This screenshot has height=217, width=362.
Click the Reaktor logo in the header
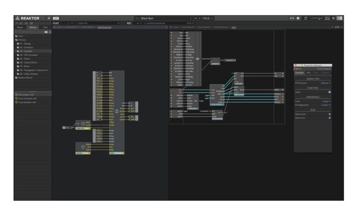[x=28, y=18]
